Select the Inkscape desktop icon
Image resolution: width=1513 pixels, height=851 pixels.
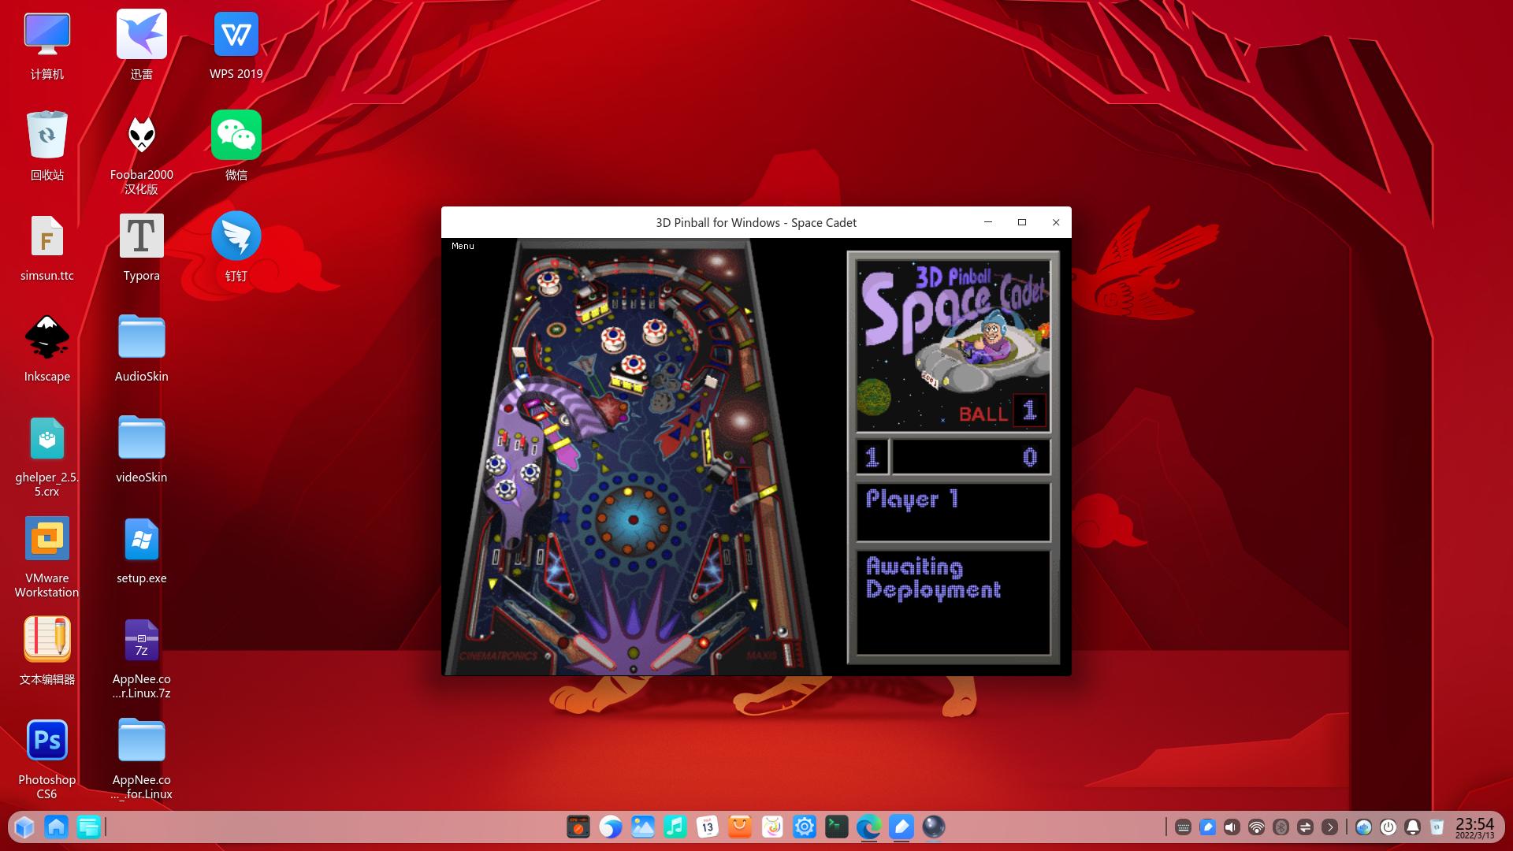47,347
